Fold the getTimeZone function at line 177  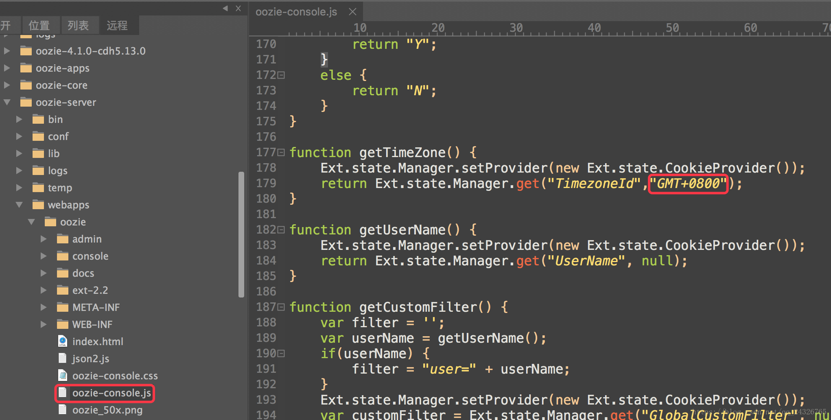pos(281,153)
